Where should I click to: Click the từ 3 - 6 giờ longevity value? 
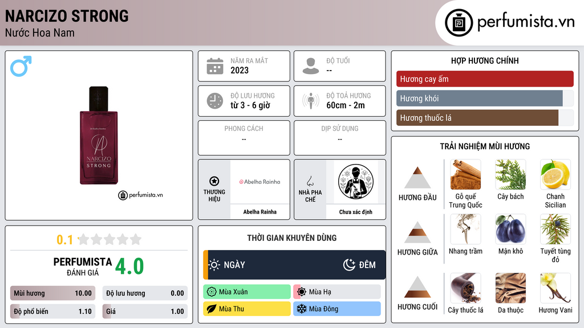250,105
